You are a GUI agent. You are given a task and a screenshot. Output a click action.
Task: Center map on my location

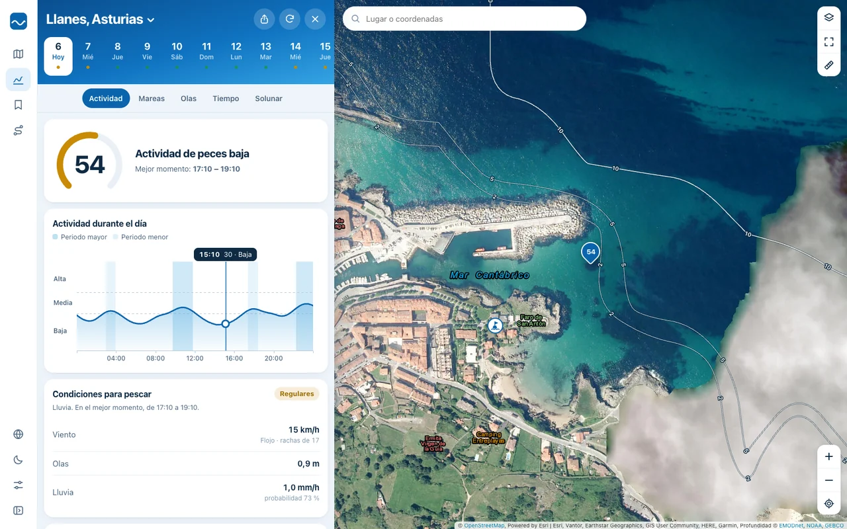coord(829,504)
